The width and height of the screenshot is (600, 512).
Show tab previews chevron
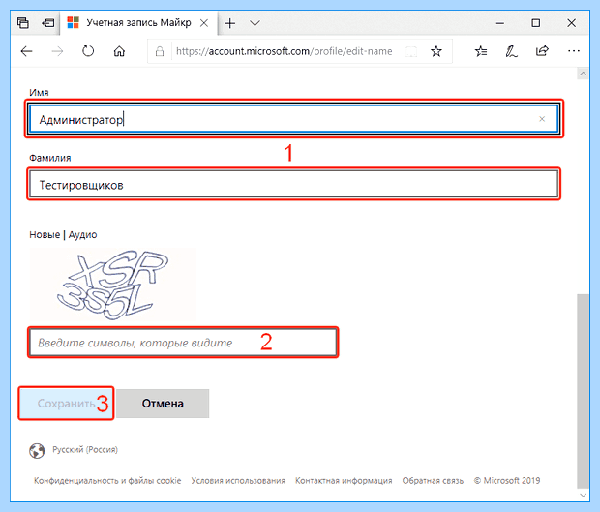pos(255,23)
